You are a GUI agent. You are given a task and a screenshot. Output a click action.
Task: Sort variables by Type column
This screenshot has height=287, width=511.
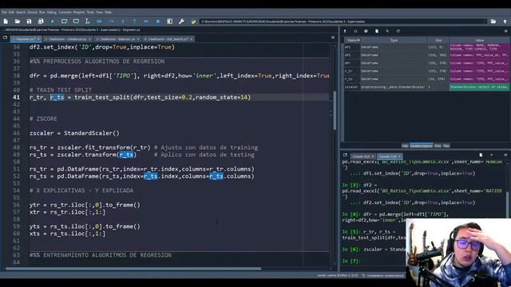(394, 41)
